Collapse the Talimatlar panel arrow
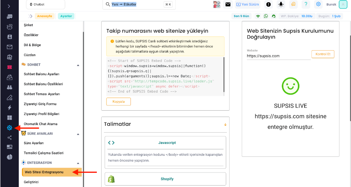 point(225,124)
